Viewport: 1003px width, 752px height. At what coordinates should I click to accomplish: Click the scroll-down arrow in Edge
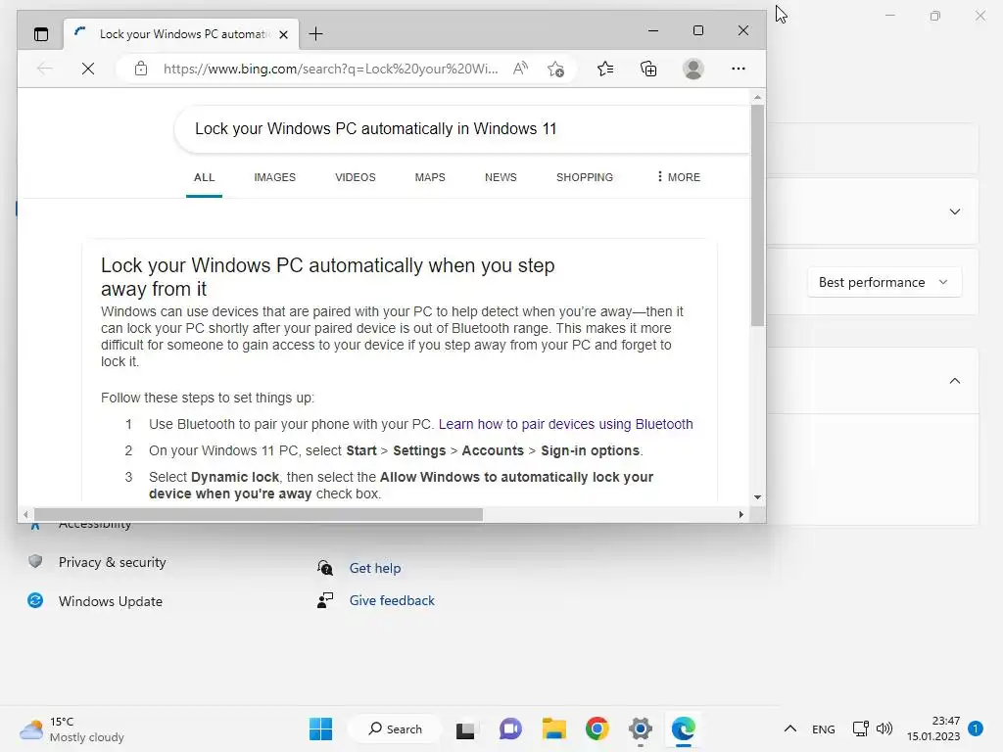(757, 496)
